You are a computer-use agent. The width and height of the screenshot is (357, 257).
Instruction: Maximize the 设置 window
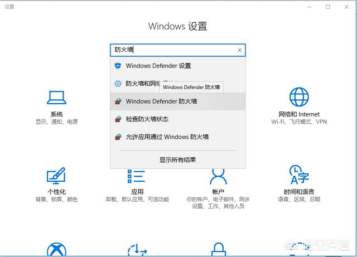coord(328,7)
